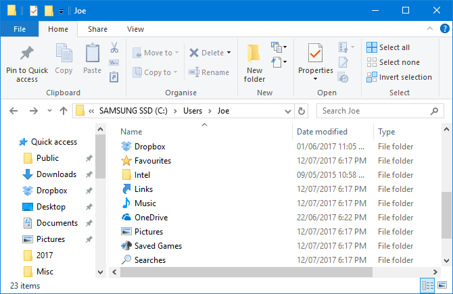This screenshot has width=453, height=294.
Task: Go forward with the Forward arrow
Action: [x=34, y=111]
